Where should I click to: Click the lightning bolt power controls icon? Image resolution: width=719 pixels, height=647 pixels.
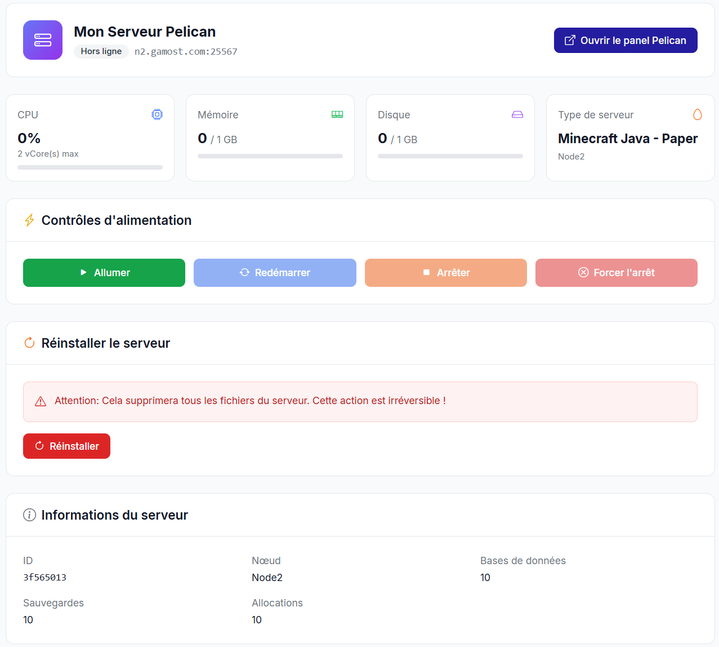click(x=29, y=220)
